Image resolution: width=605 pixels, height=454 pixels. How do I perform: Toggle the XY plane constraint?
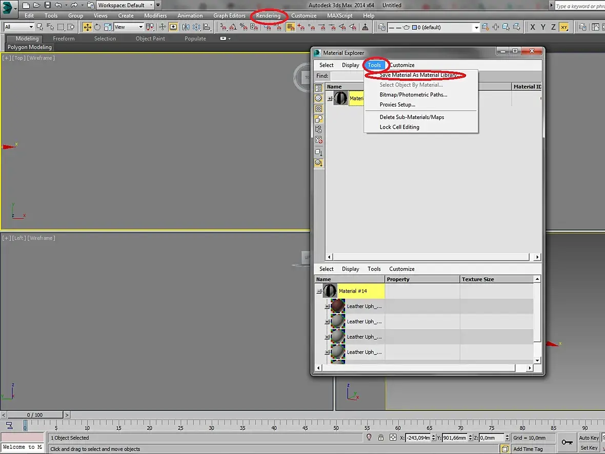click(x=563, y=27)
